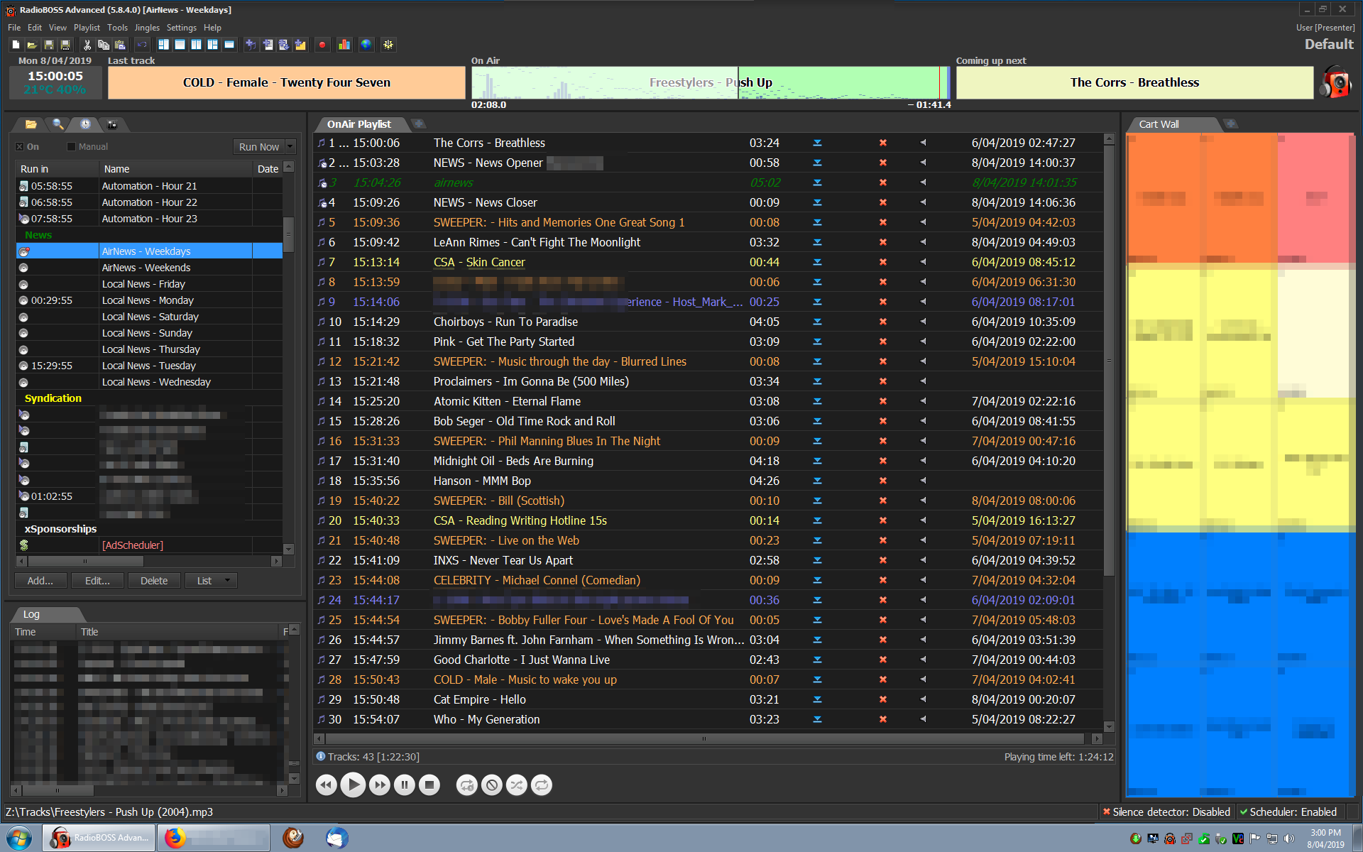Click the Run in column header
Image resolution: width=1363 pixels, height=852 pixels.
57,169
